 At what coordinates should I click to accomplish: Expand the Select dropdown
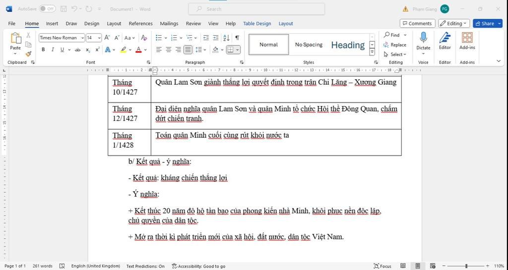pos(395,54)
